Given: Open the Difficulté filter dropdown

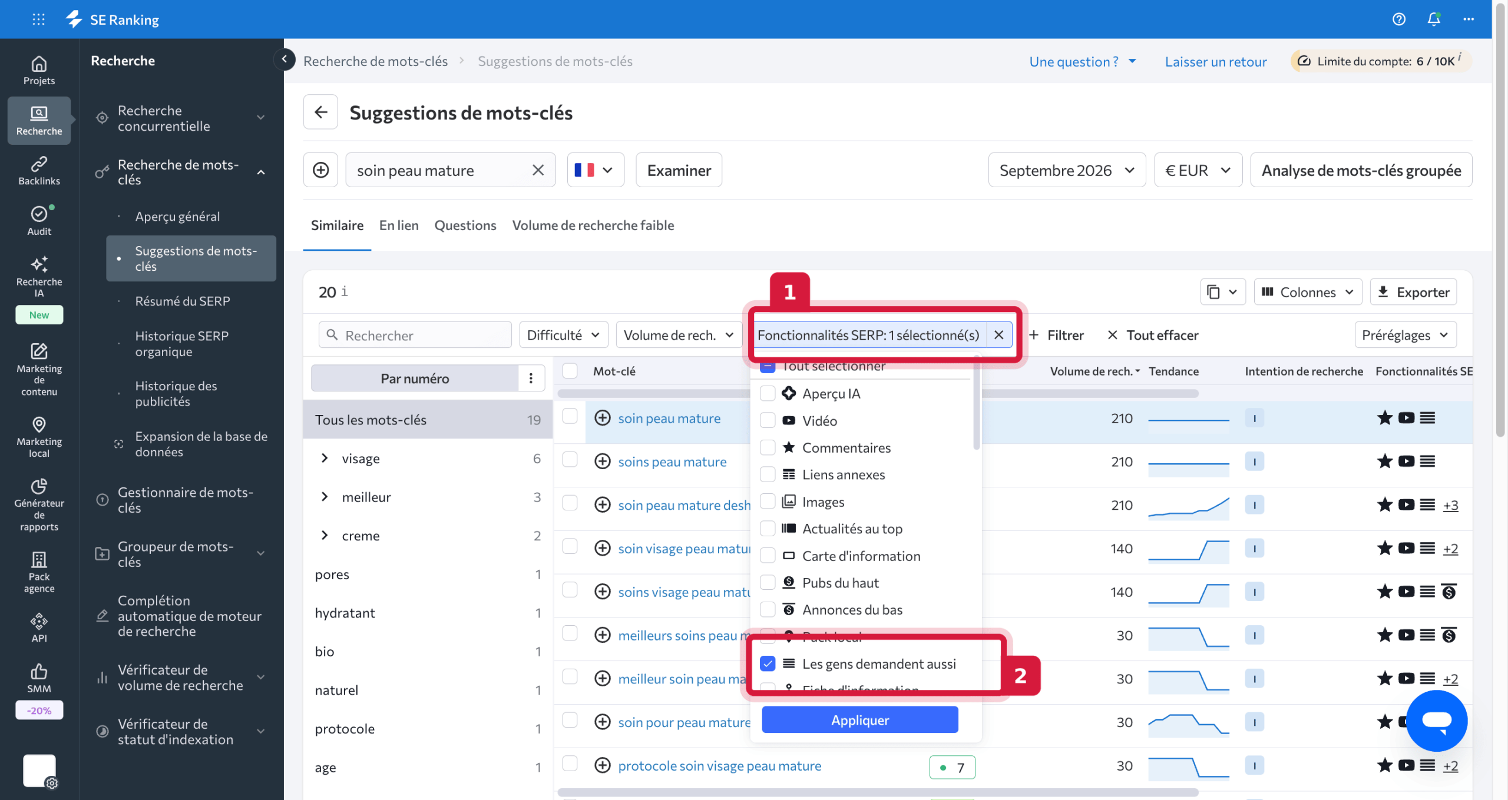Looking at the screenshot, I should [563, 334].
